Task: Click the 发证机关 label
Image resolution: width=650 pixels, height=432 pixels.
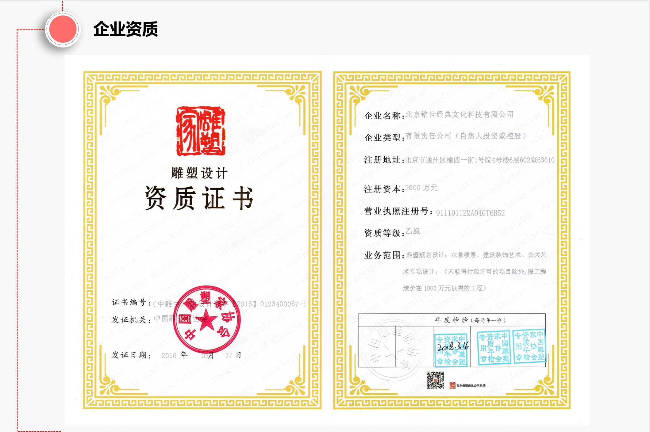Action: [129, 320]
